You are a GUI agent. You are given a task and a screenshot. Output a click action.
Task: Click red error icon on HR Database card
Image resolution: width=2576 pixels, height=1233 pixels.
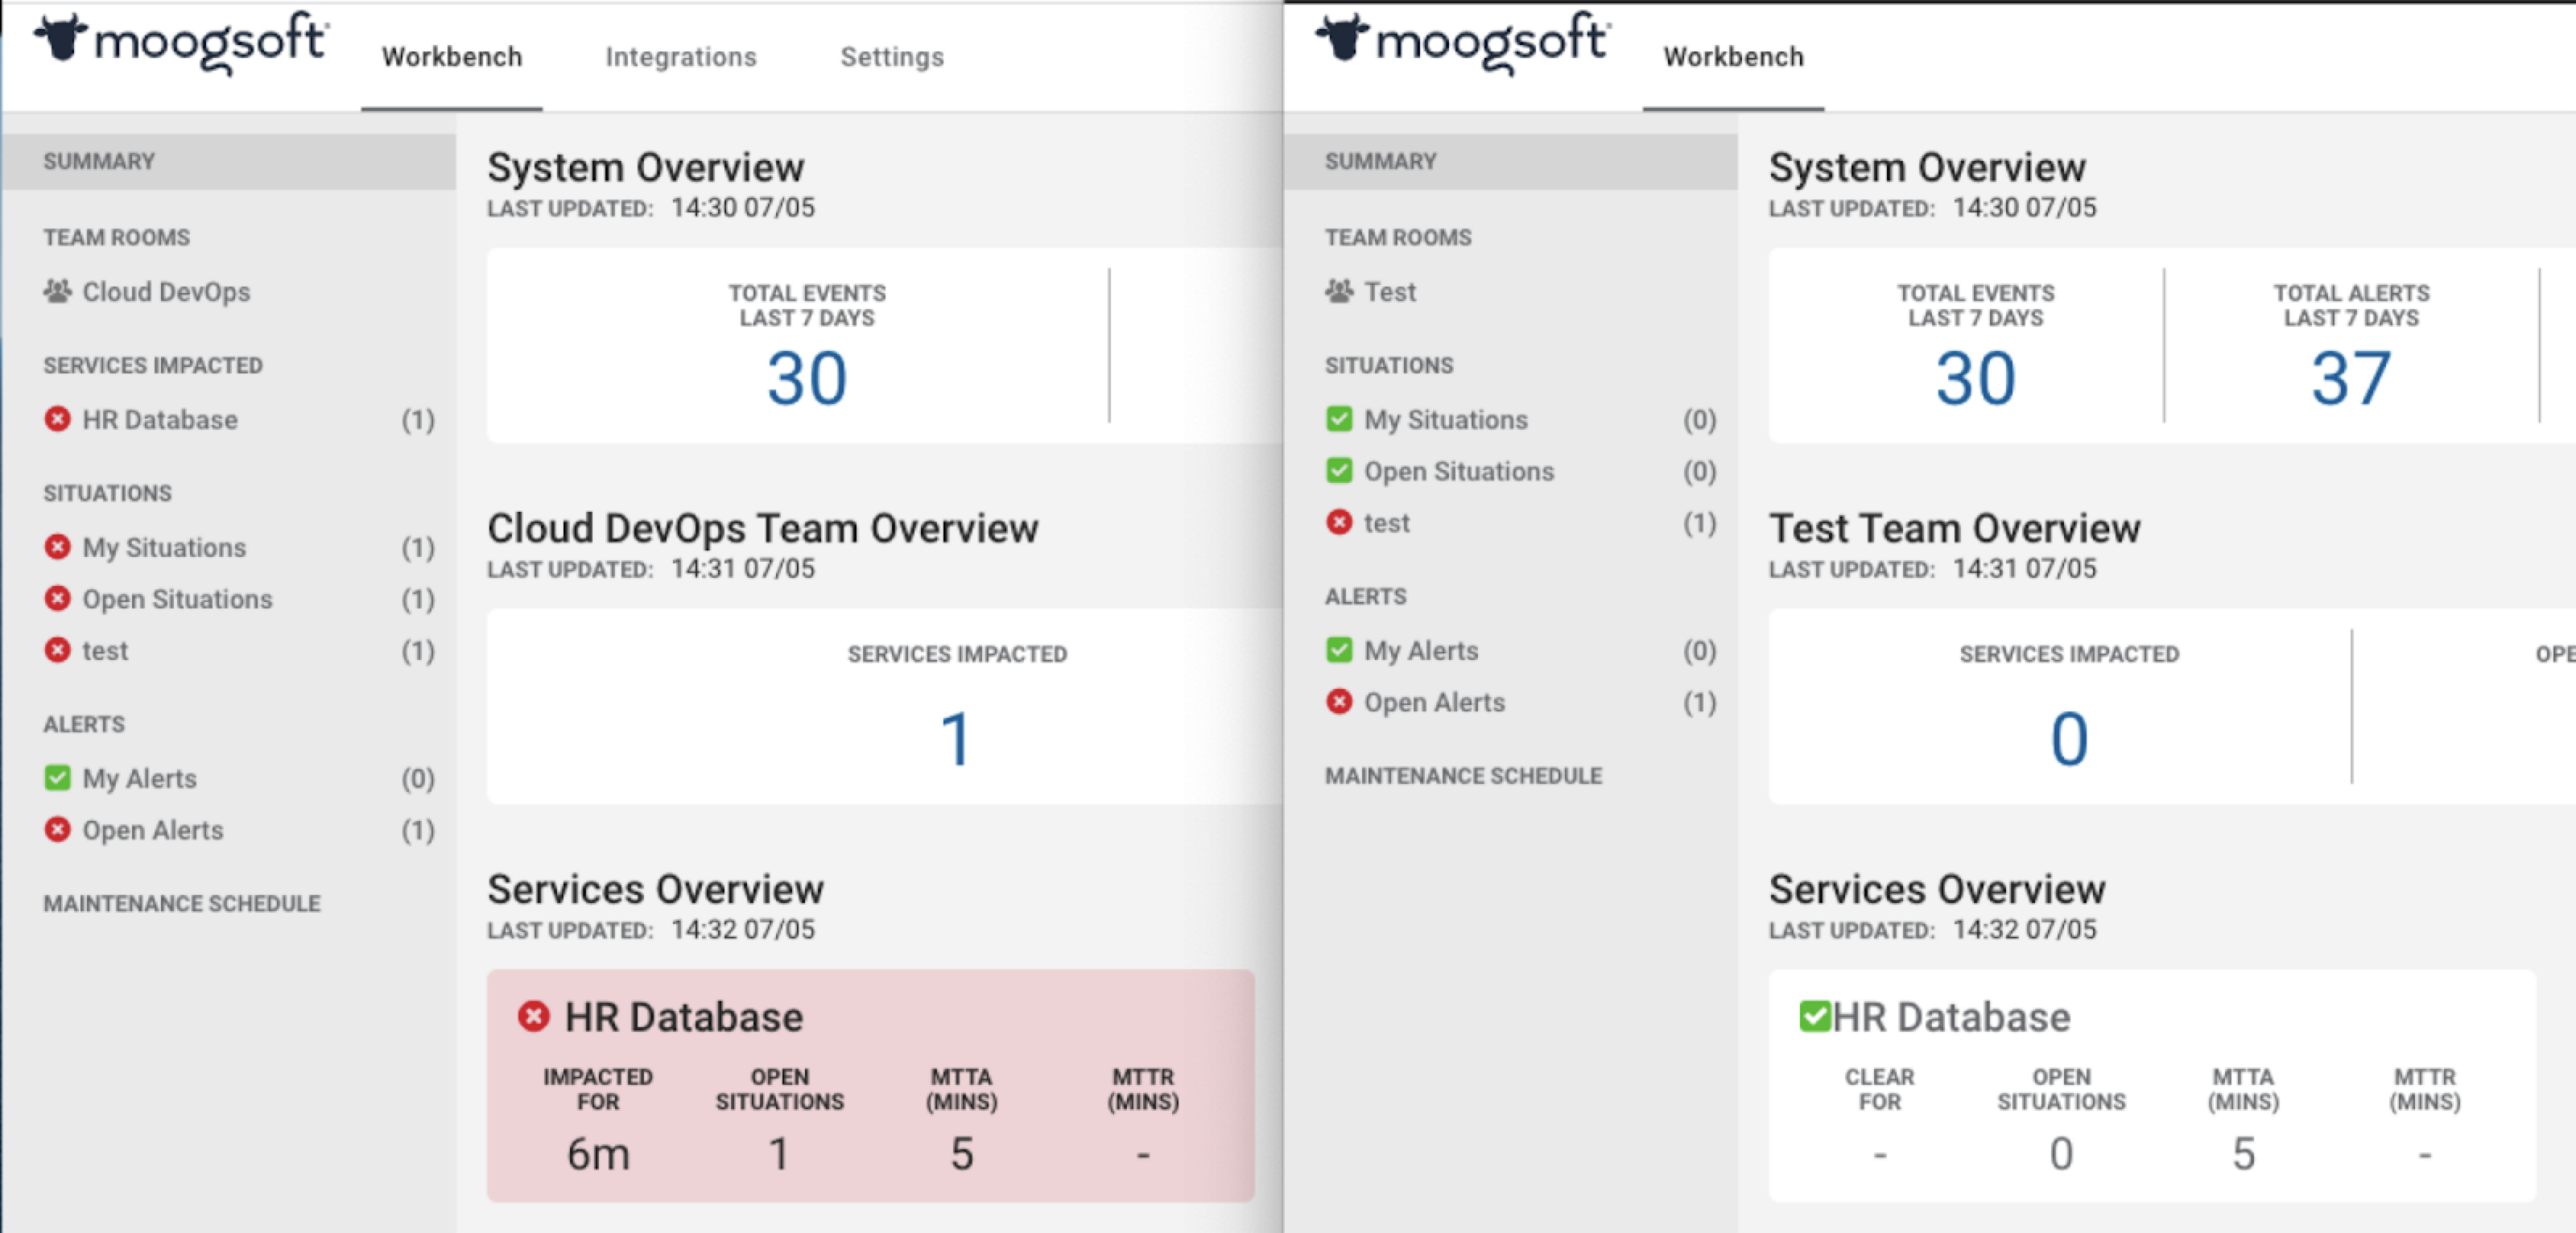534,1016
